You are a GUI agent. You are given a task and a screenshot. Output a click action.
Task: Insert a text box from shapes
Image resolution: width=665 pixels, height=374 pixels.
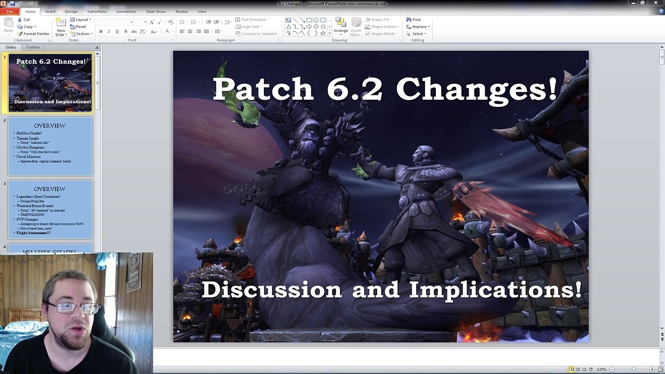[x=288, y=20]
